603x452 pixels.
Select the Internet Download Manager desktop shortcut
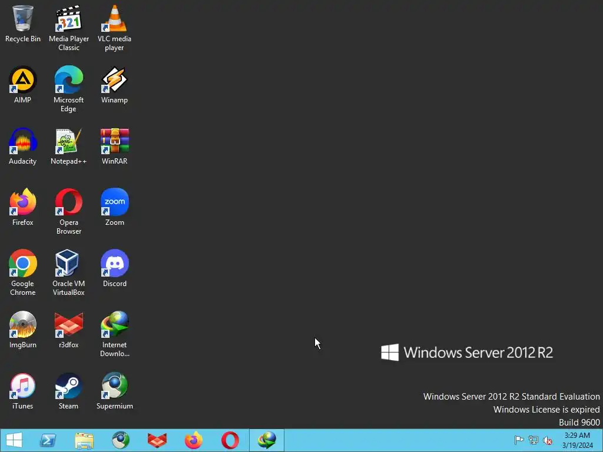click(115, 334)
